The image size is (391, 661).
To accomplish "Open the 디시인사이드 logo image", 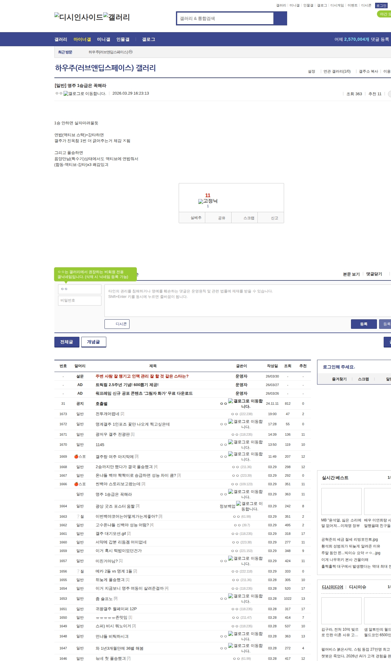I will (x=79, y=17).
